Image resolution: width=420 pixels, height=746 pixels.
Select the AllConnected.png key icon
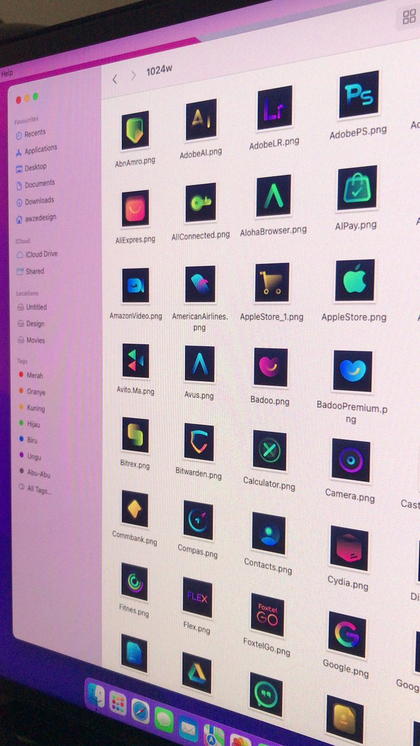click(x=200, y=203)
